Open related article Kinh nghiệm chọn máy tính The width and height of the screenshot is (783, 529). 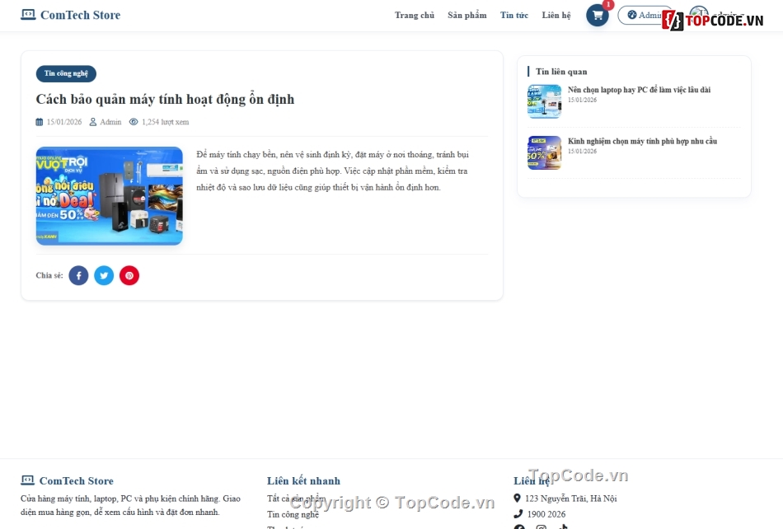click(642, 141)
